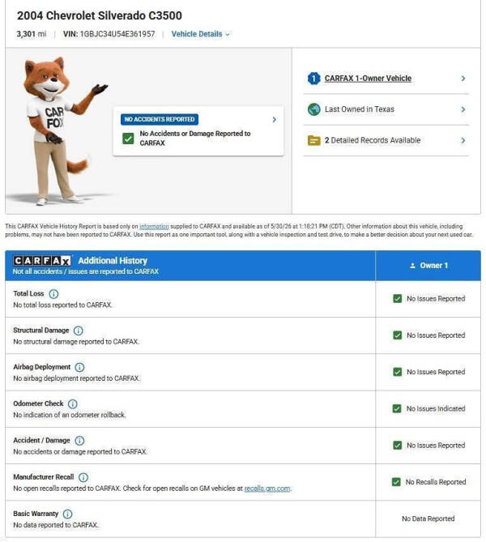
Task: Open Odometer Check info icon
Action: [x=73, y=403]
